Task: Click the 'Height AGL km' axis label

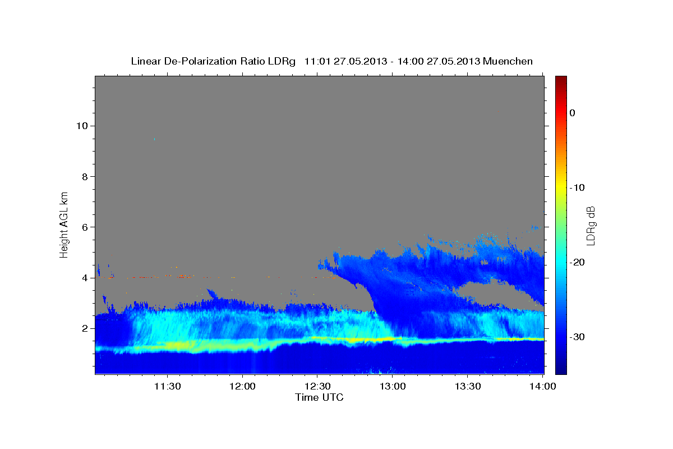Action: click(64, 224)
